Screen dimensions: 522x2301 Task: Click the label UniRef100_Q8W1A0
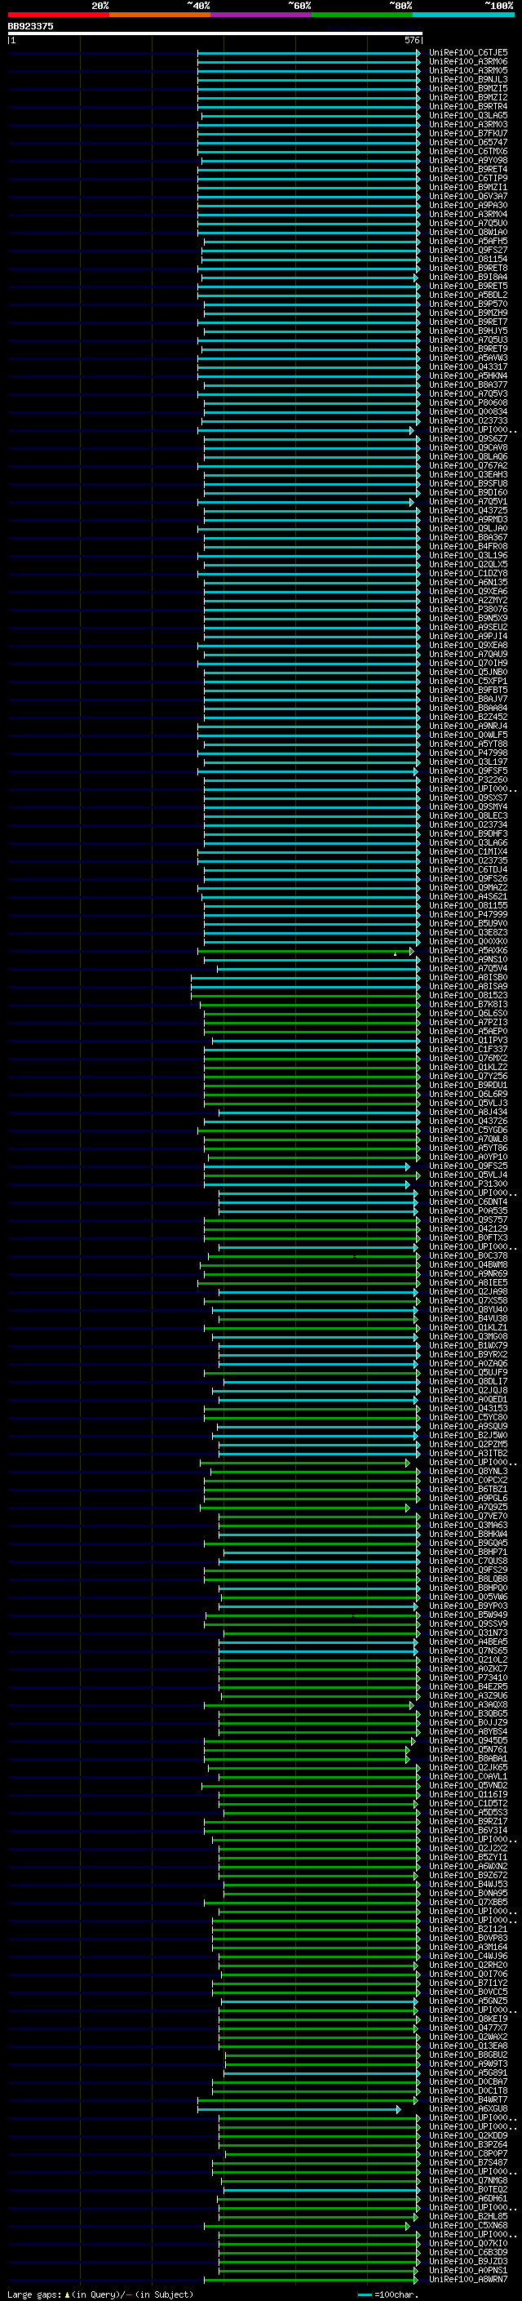(x=468, y=231)
